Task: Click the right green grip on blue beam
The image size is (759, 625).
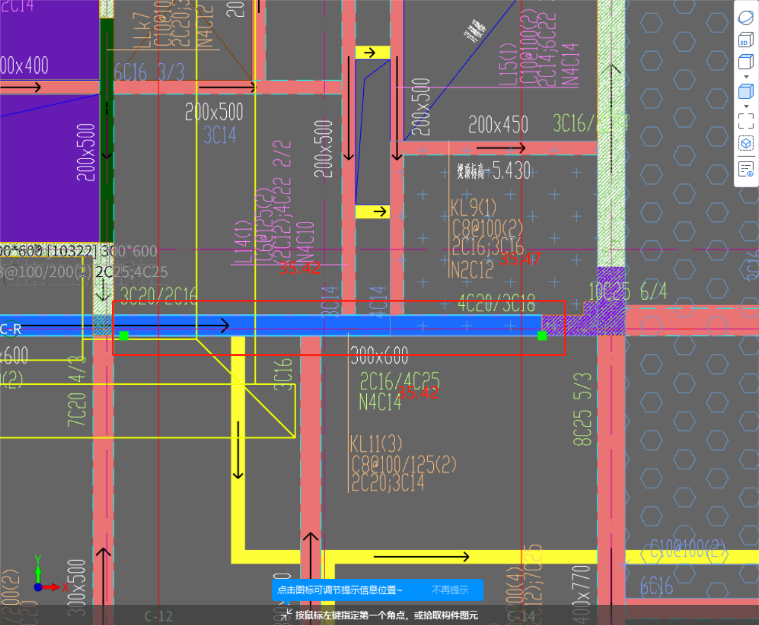Action: click(542, 336)
